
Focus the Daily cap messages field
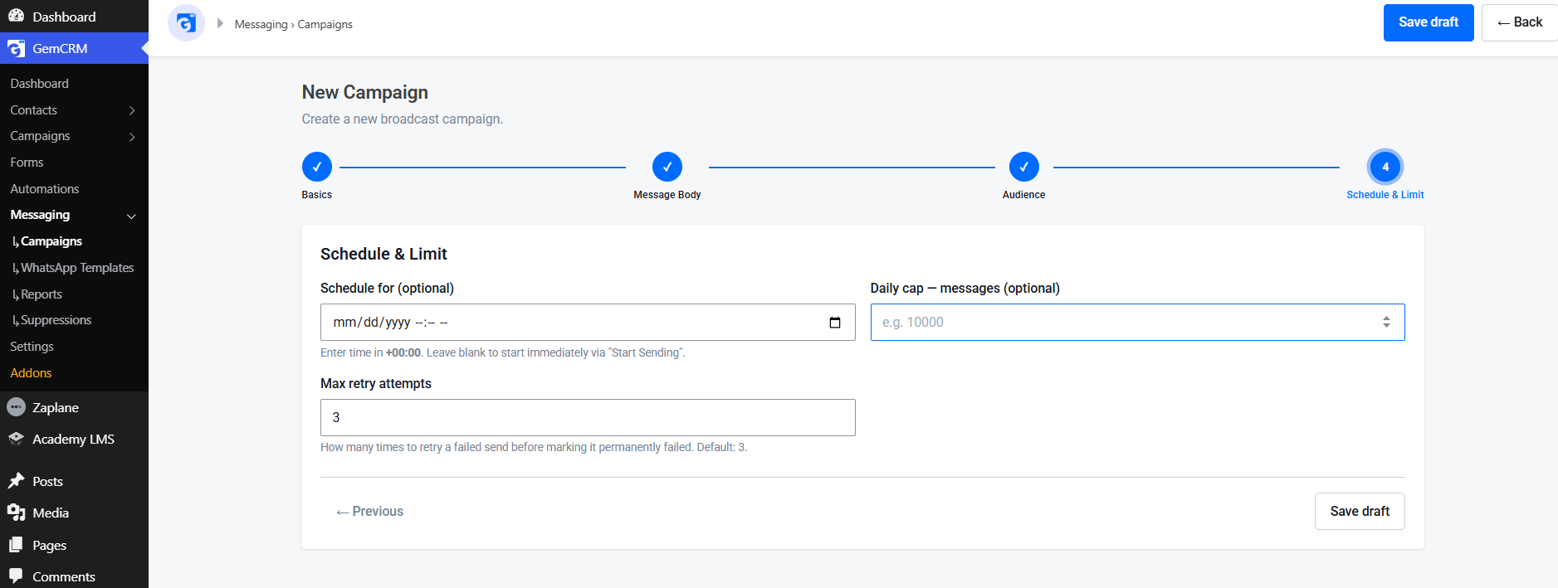tap(1137, 323)
